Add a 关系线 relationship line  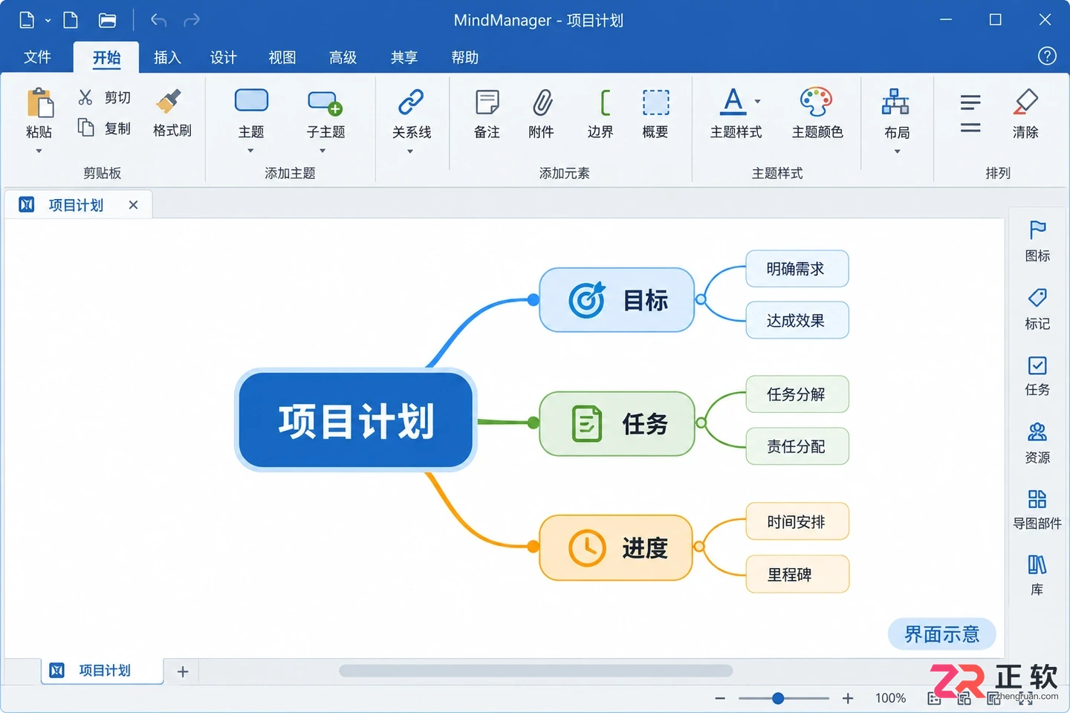[411, 102]
